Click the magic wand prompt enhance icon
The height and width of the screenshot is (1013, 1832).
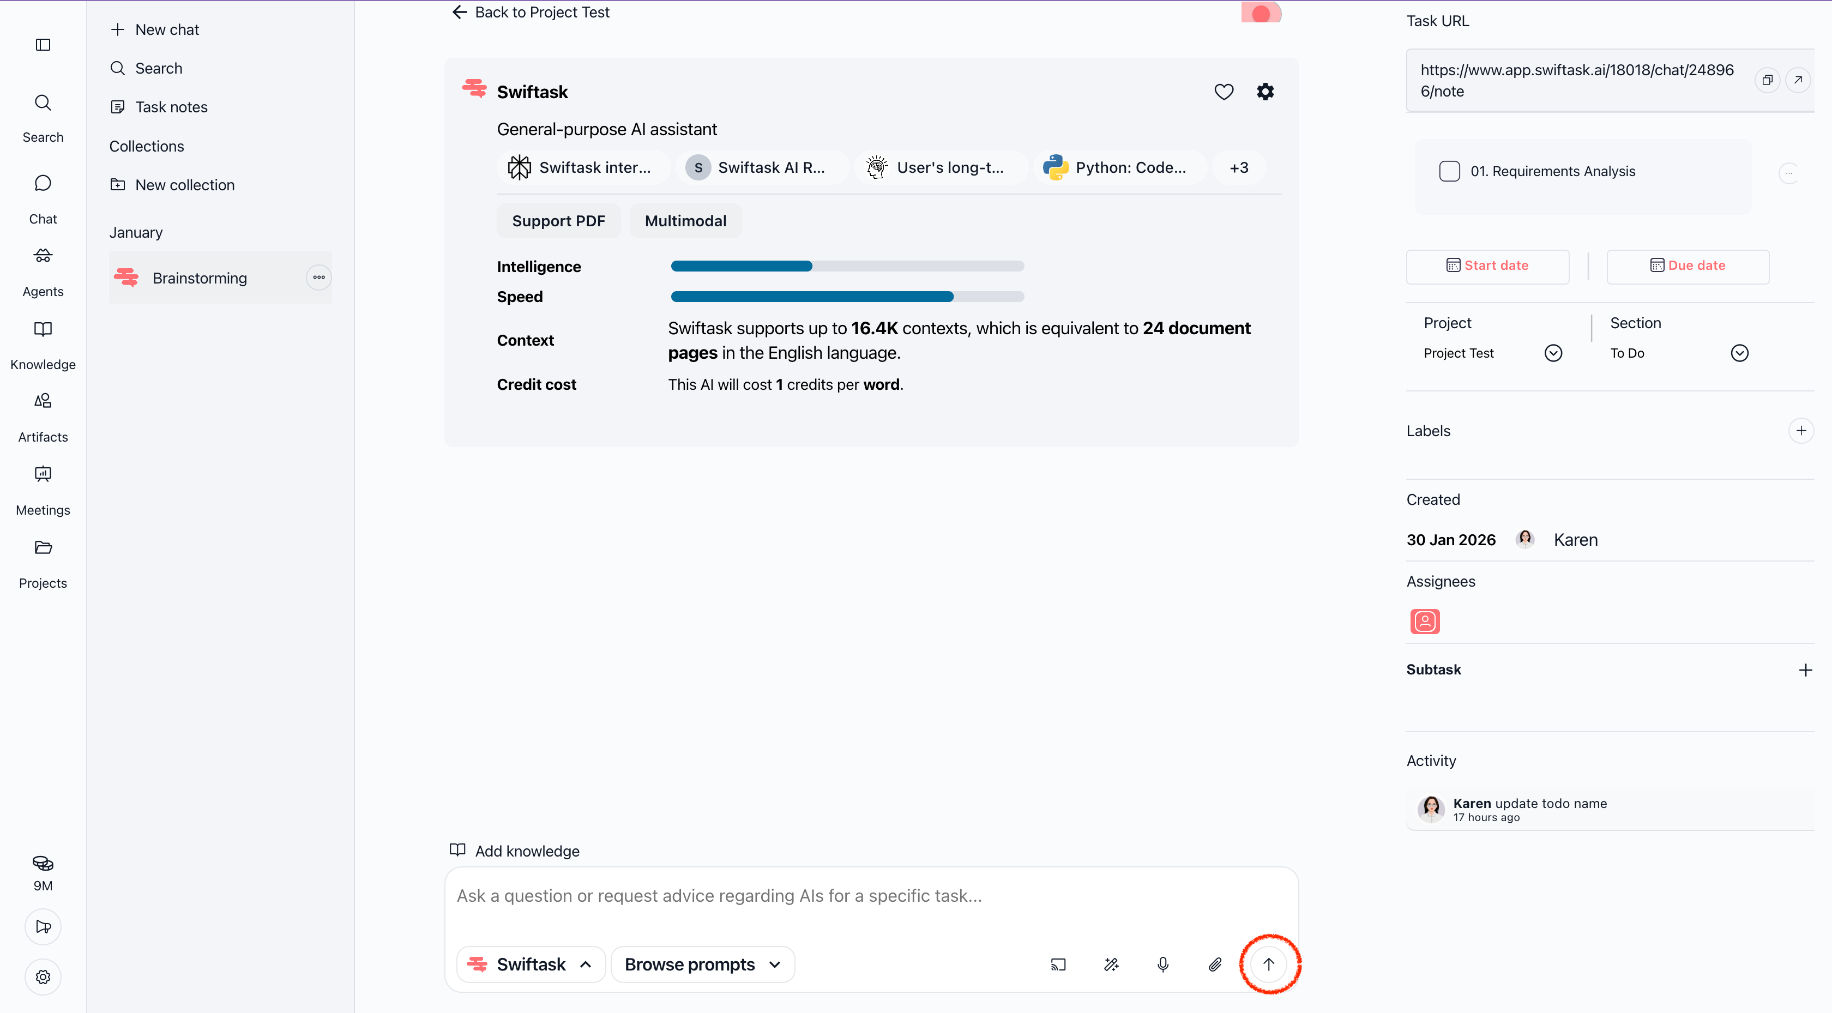click(x=1111, y=964)
